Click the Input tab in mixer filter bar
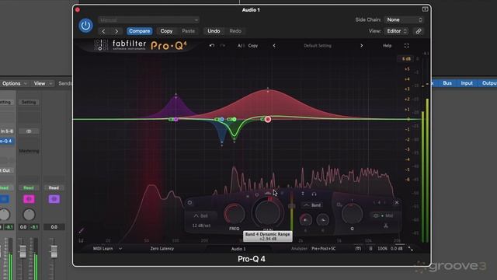 (467, 83)
